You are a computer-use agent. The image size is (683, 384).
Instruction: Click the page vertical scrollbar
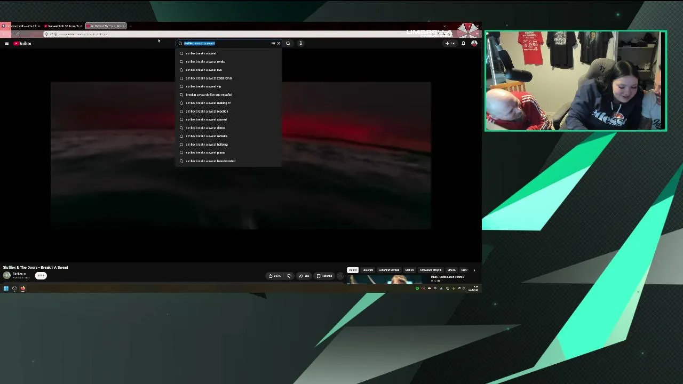[x=480, y=64]
